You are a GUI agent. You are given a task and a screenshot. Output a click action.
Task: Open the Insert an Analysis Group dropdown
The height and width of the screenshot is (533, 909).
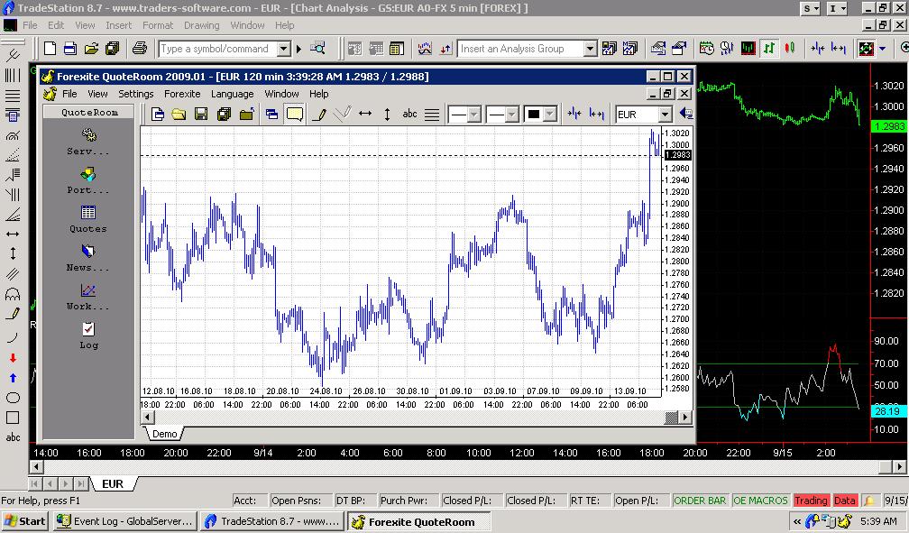tap(590, 49)
